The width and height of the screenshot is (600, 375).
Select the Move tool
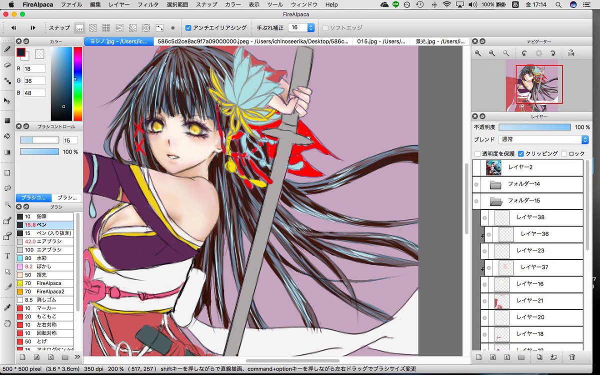point(7,100)
